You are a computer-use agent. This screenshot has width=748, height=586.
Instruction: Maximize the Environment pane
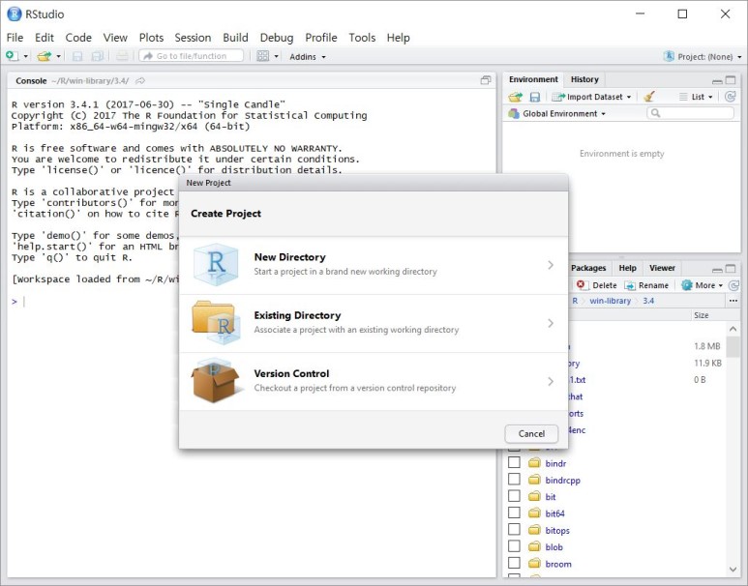(731, 80)
